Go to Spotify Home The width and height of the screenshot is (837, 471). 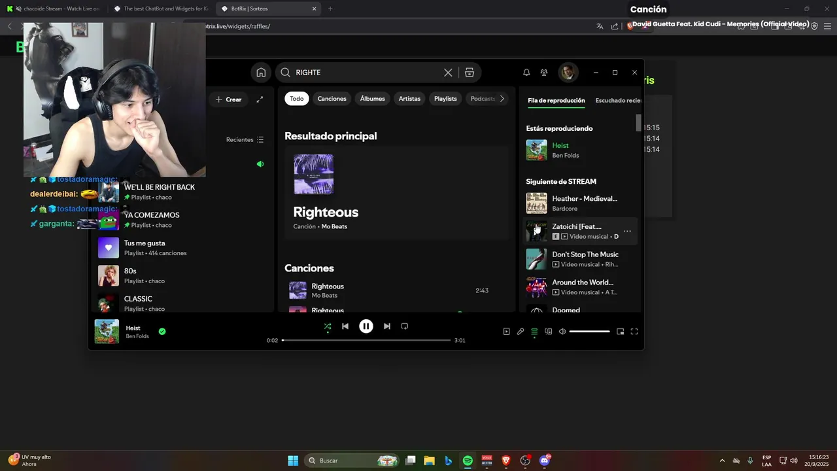click(261, 73)
